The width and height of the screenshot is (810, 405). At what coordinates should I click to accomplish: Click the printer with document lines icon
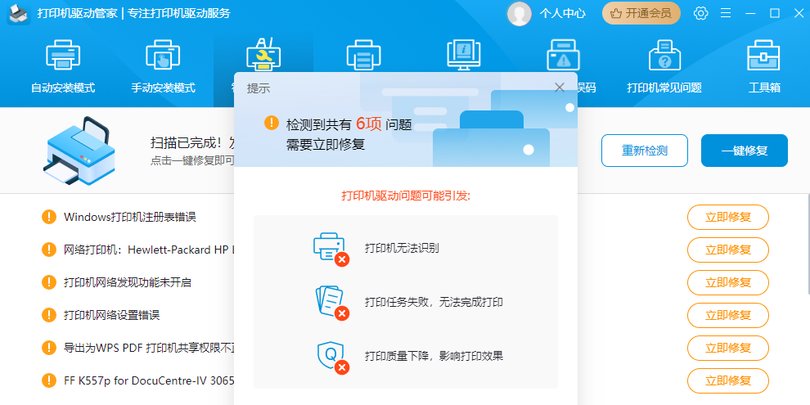[362, 56]
